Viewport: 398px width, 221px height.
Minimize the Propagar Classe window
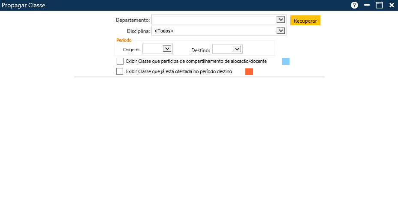[367, 5]
